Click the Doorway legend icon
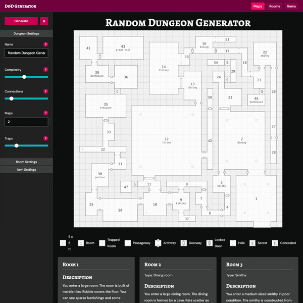Screen dimensions: 303x303 (184, 243)
